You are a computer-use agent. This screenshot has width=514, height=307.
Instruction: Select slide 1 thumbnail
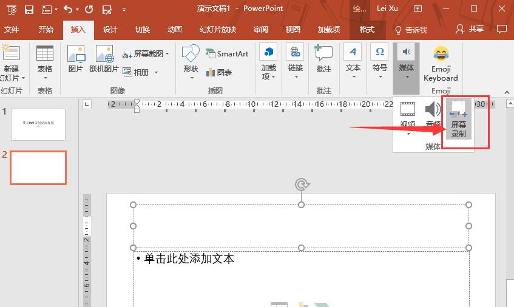coord(38,124)
